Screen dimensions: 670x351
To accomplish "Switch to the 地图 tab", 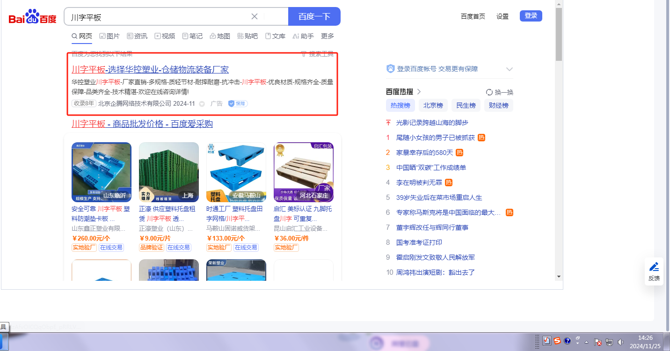I will point(220,36).
